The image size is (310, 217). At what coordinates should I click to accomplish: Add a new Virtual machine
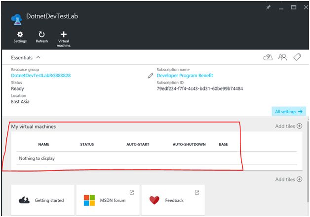(x=64, y=38)
